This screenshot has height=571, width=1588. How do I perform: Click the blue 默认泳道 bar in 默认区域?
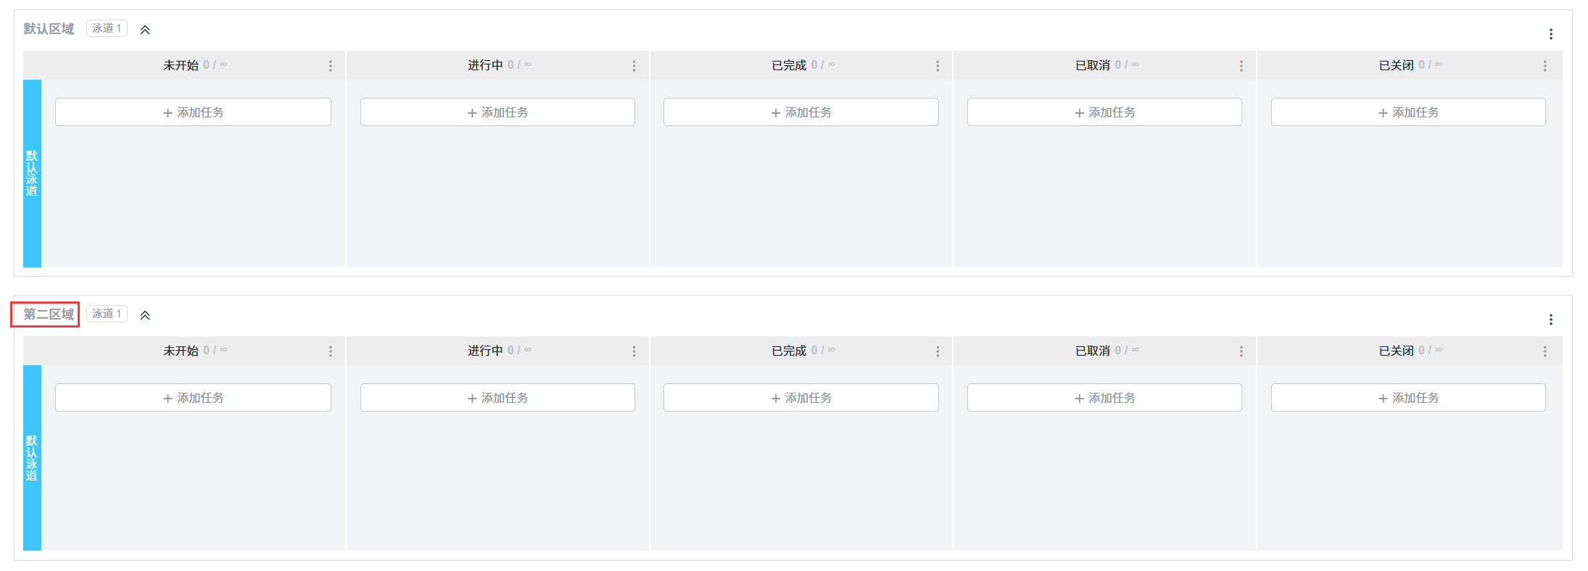tap(32, 173)
